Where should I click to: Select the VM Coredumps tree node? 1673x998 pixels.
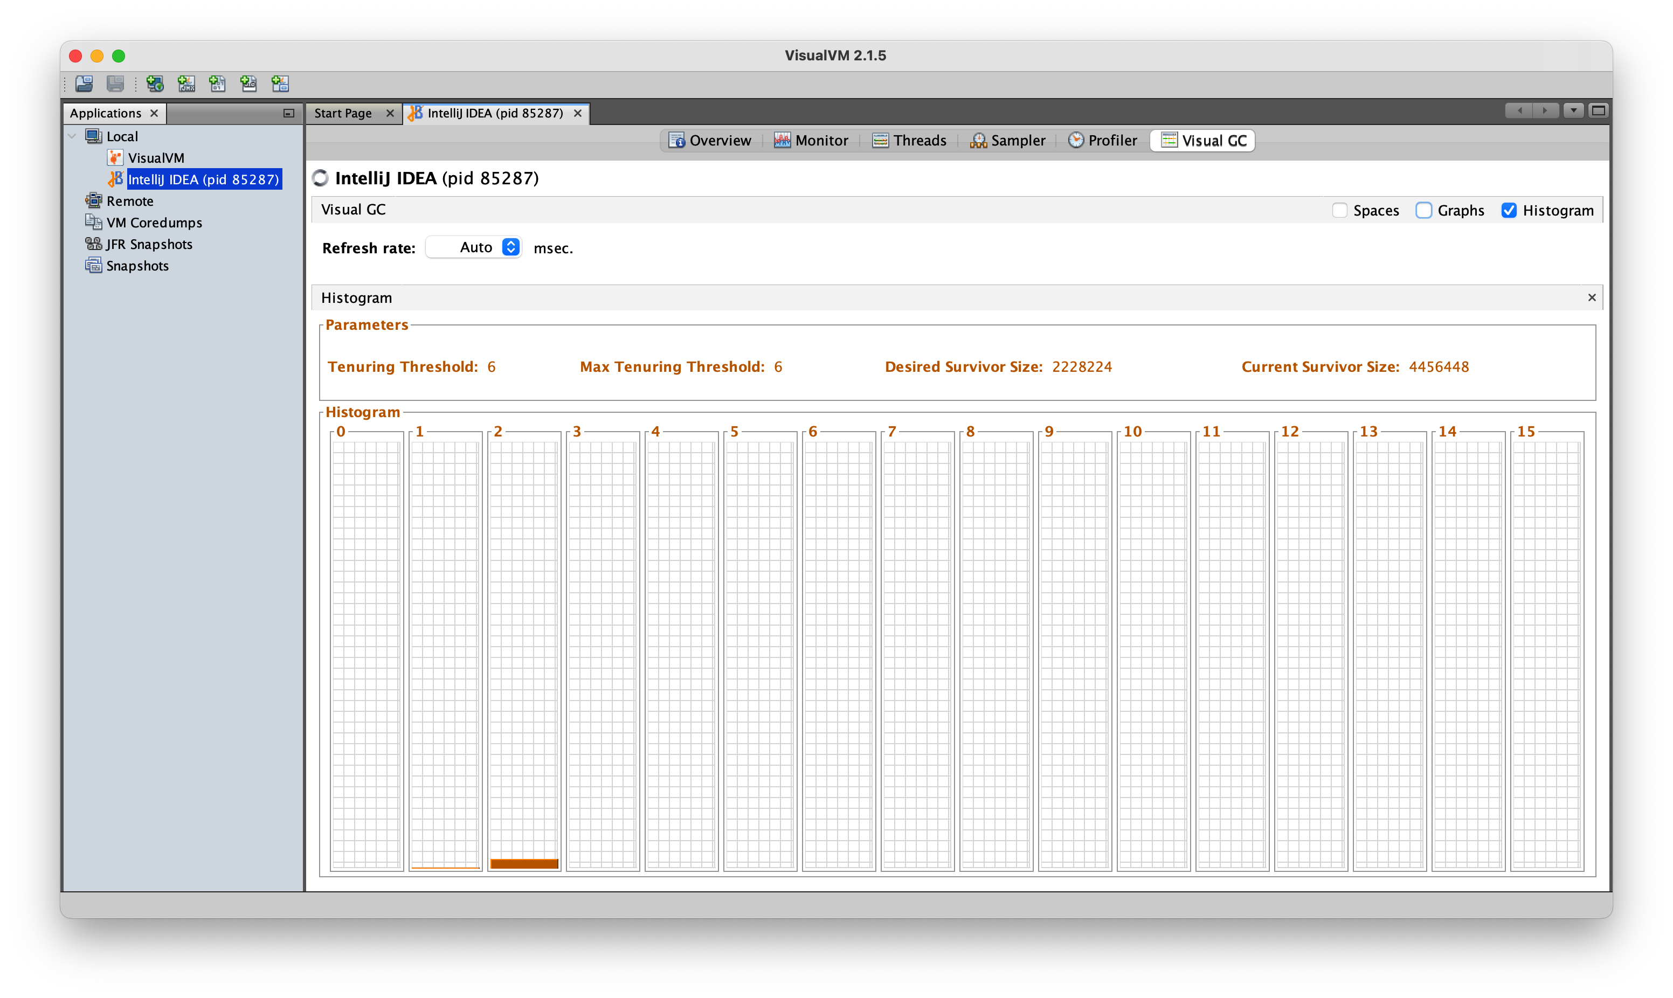click(x=154, y=222)
